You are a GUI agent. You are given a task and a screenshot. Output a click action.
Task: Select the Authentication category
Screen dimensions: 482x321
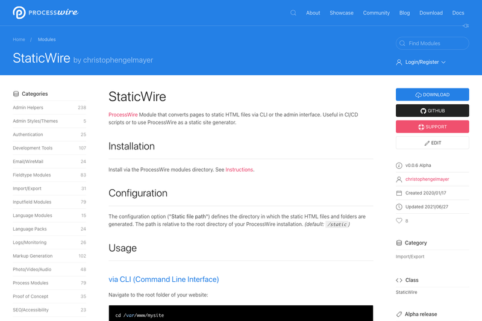(x=49, y=134)
